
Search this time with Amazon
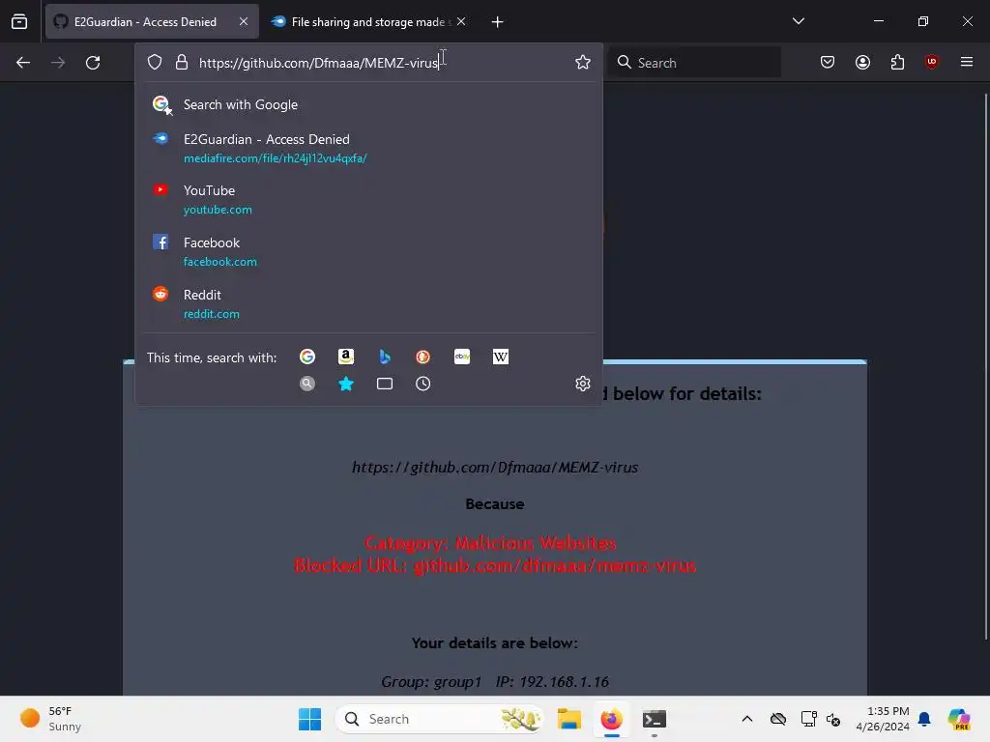346,357
